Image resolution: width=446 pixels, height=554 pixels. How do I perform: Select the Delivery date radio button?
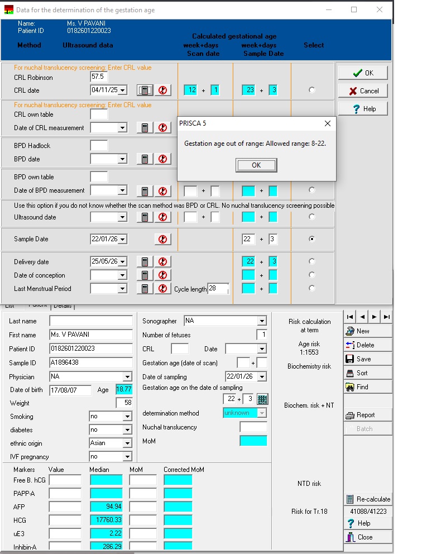click(x=311, y=261)
